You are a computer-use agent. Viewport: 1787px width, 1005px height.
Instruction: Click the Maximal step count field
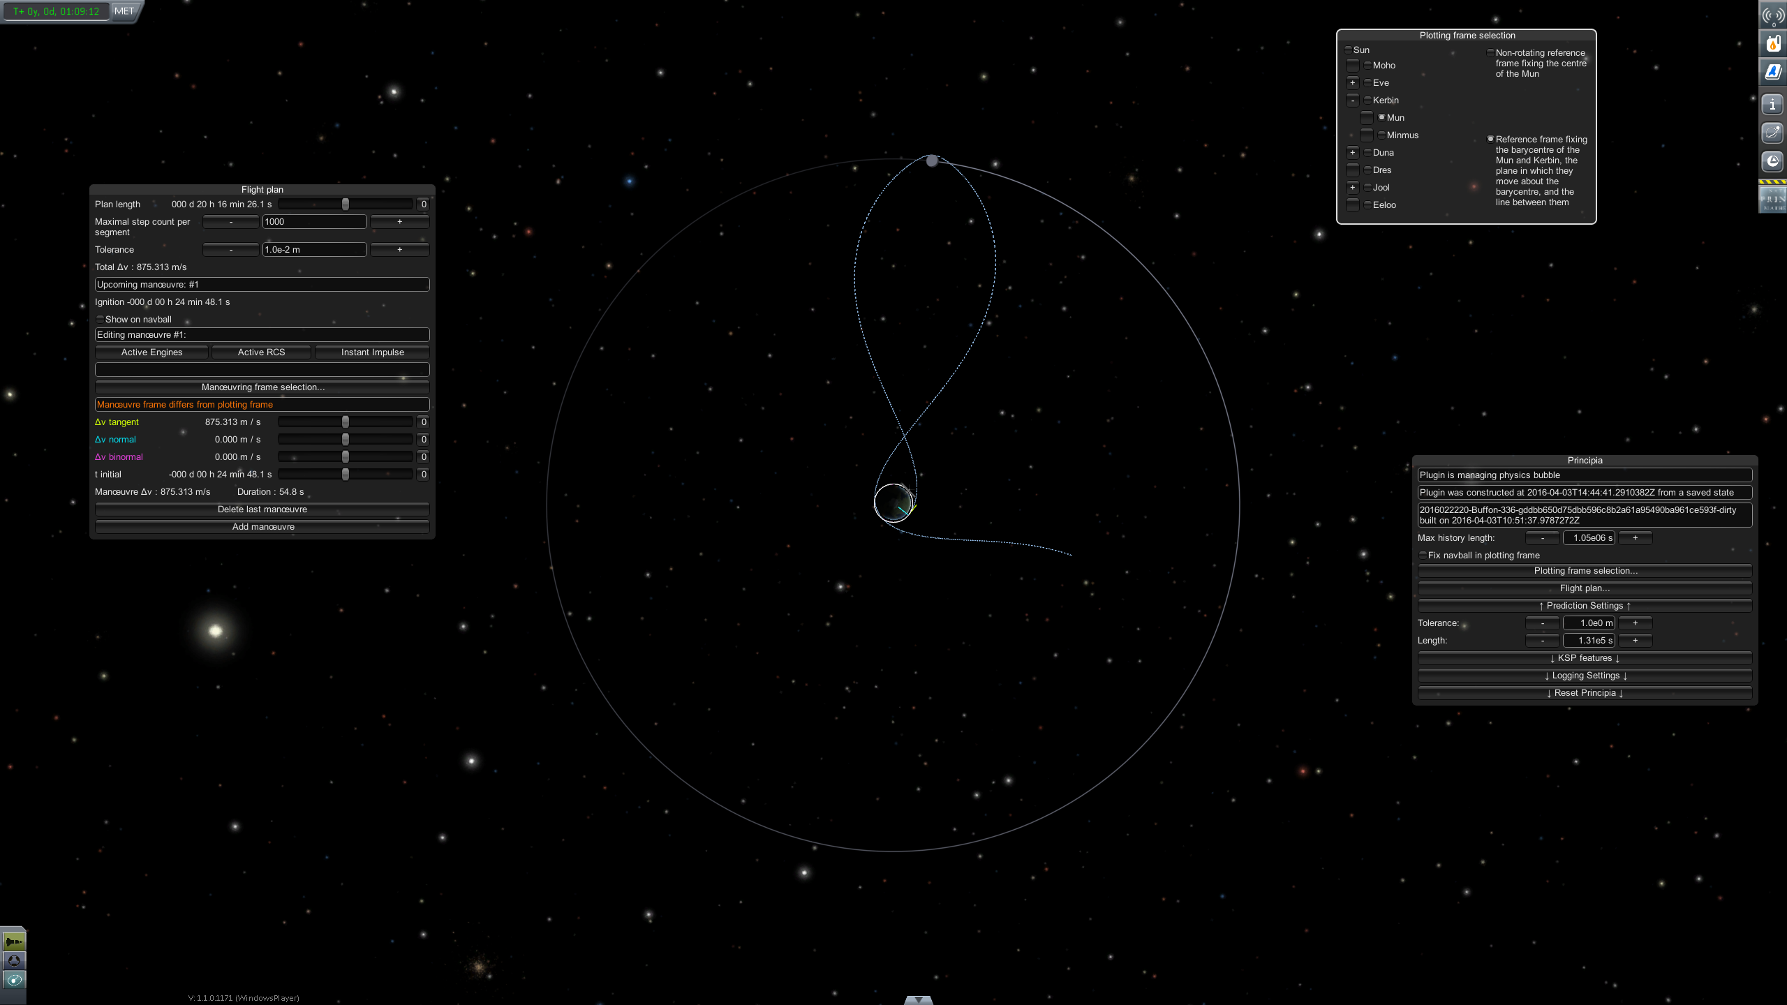click(314, 222)
